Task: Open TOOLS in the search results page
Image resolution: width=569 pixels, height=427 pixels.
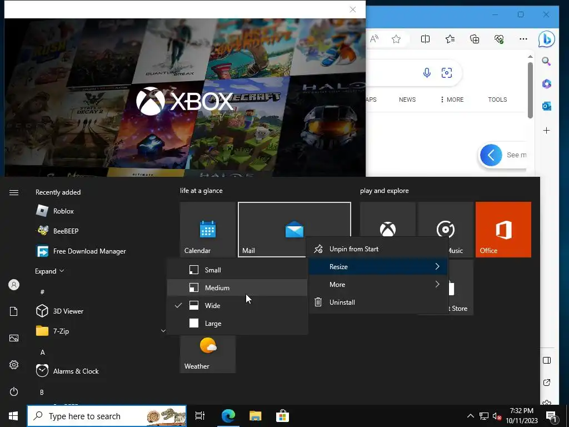Action: [497, 100]
